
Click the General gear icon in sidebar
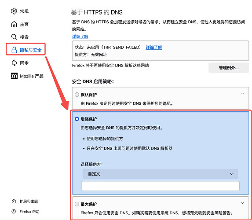(14, 11)
